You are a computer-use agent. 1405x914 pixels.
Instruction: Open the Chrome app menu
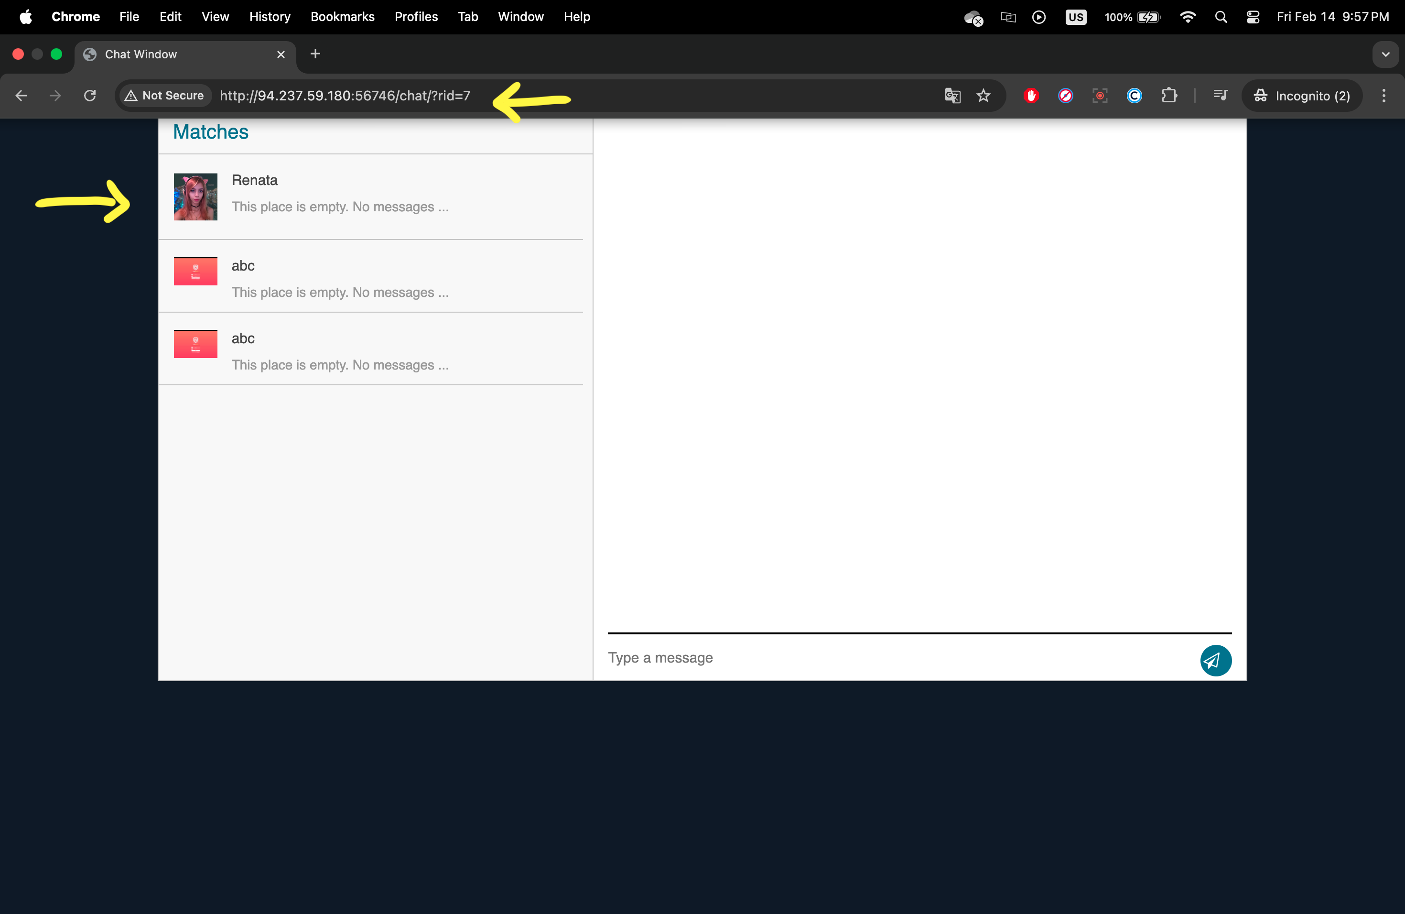pos(76,17)
